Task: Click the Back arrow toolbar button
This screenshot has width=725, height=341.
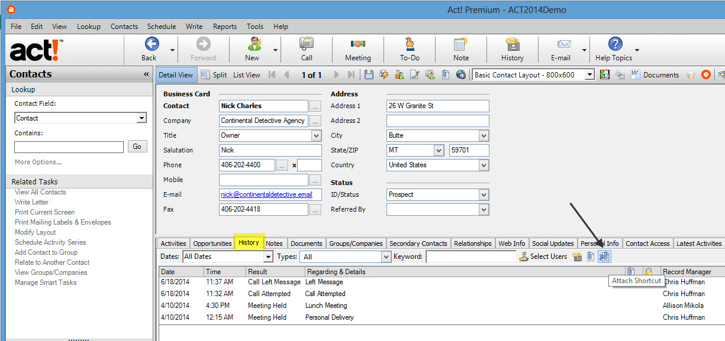Action: pyautogui.click(x=151, y=48)
